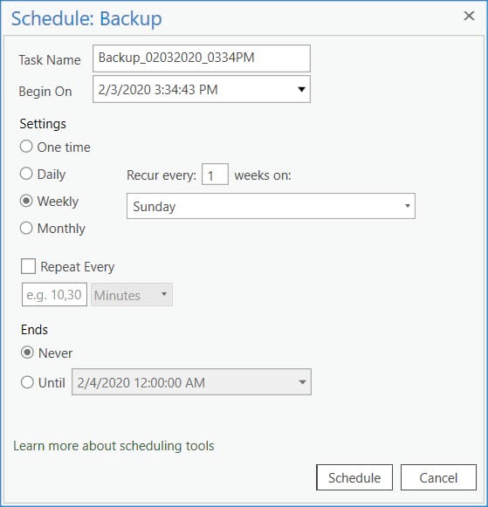Click the Until date text field
Viewport: 488px width, 507px height.
coord(191,382)
